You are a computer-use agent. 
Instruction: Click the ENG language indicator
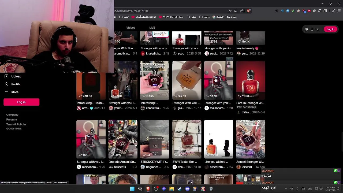click(x=310, y=189)
